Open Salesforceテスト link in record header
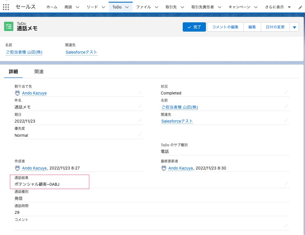The height and width of the screenshot is (235, 305). click(x=81, y=52)
